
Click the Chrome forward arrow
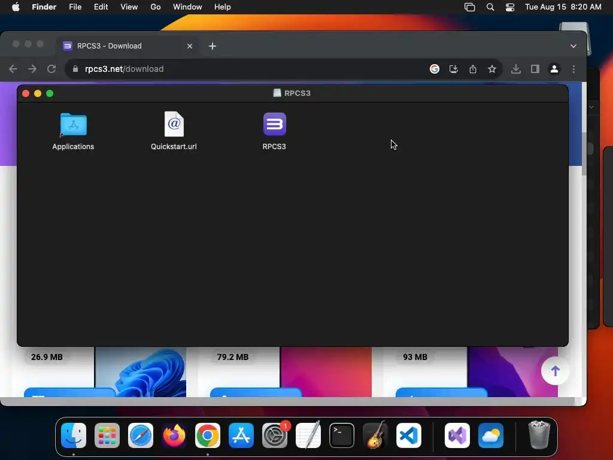click(x=32, y=69)
